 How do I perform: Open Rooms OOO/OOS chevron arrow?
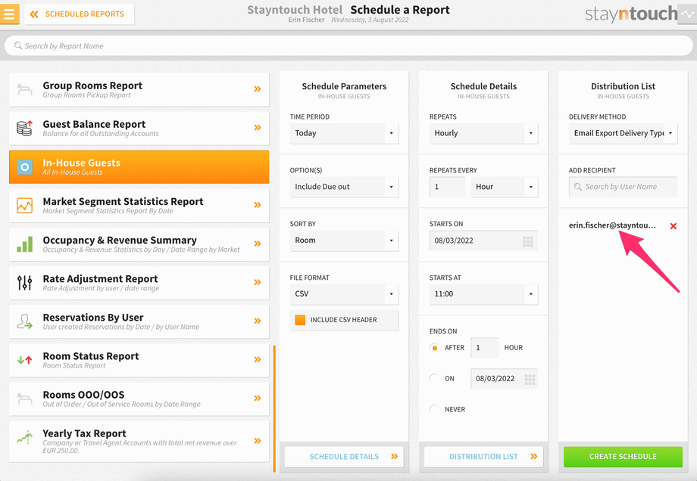pyautogui.click(x=258, y=398)
